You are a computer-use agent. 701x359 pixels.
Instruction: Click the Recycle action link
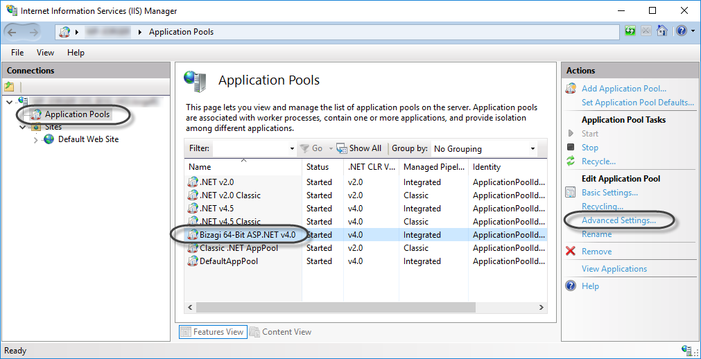pos(598,161)
